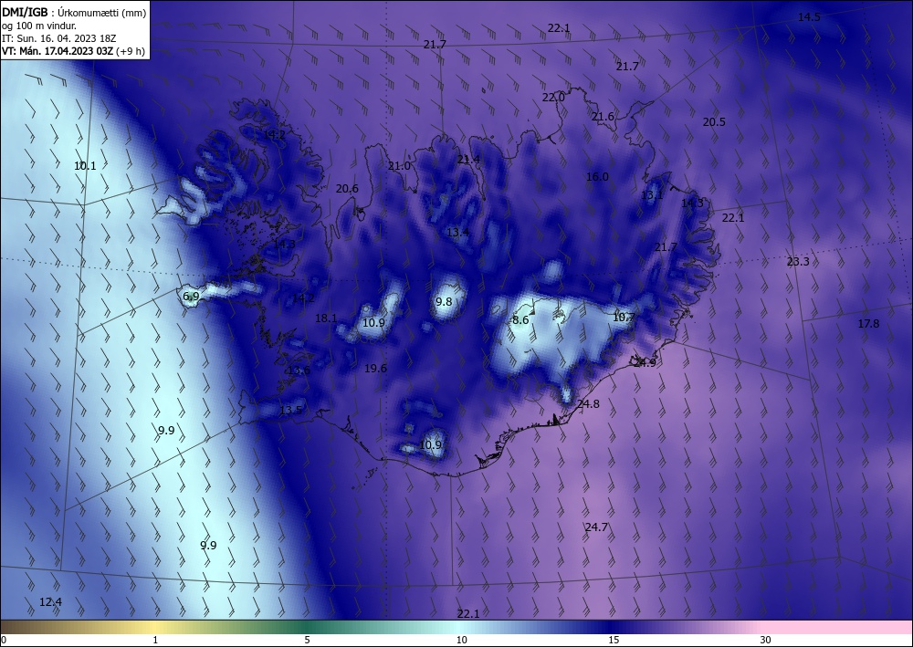Select the 13.4 value in north-central Iceland
This screenshot has height=647, width=913.
click(457, 233)
